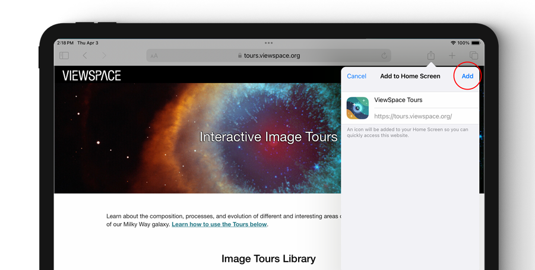535x270 pixels.
Task: Tap the https://tours.viewspace.org/ URL text
Action: 413,116
